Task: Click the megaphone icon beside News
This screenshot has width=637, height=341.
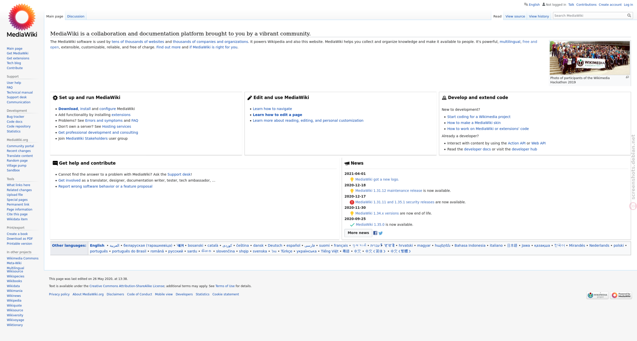Action: tap(347, 163)
